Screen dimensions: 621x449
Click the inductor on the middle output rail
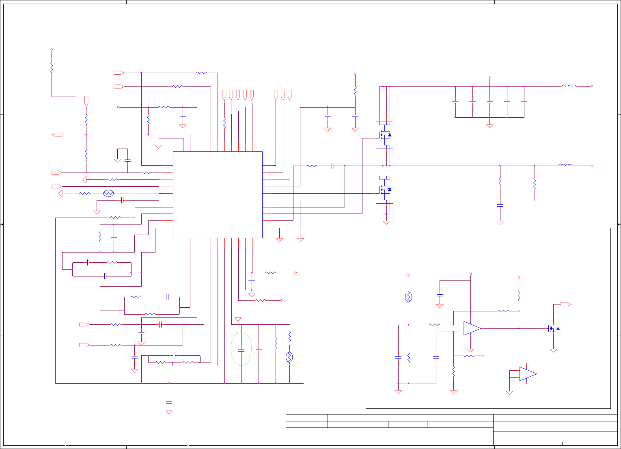click(x=566, y=165)
